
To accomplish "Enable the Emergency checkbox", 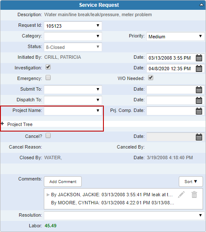I will tap(48, 77).
